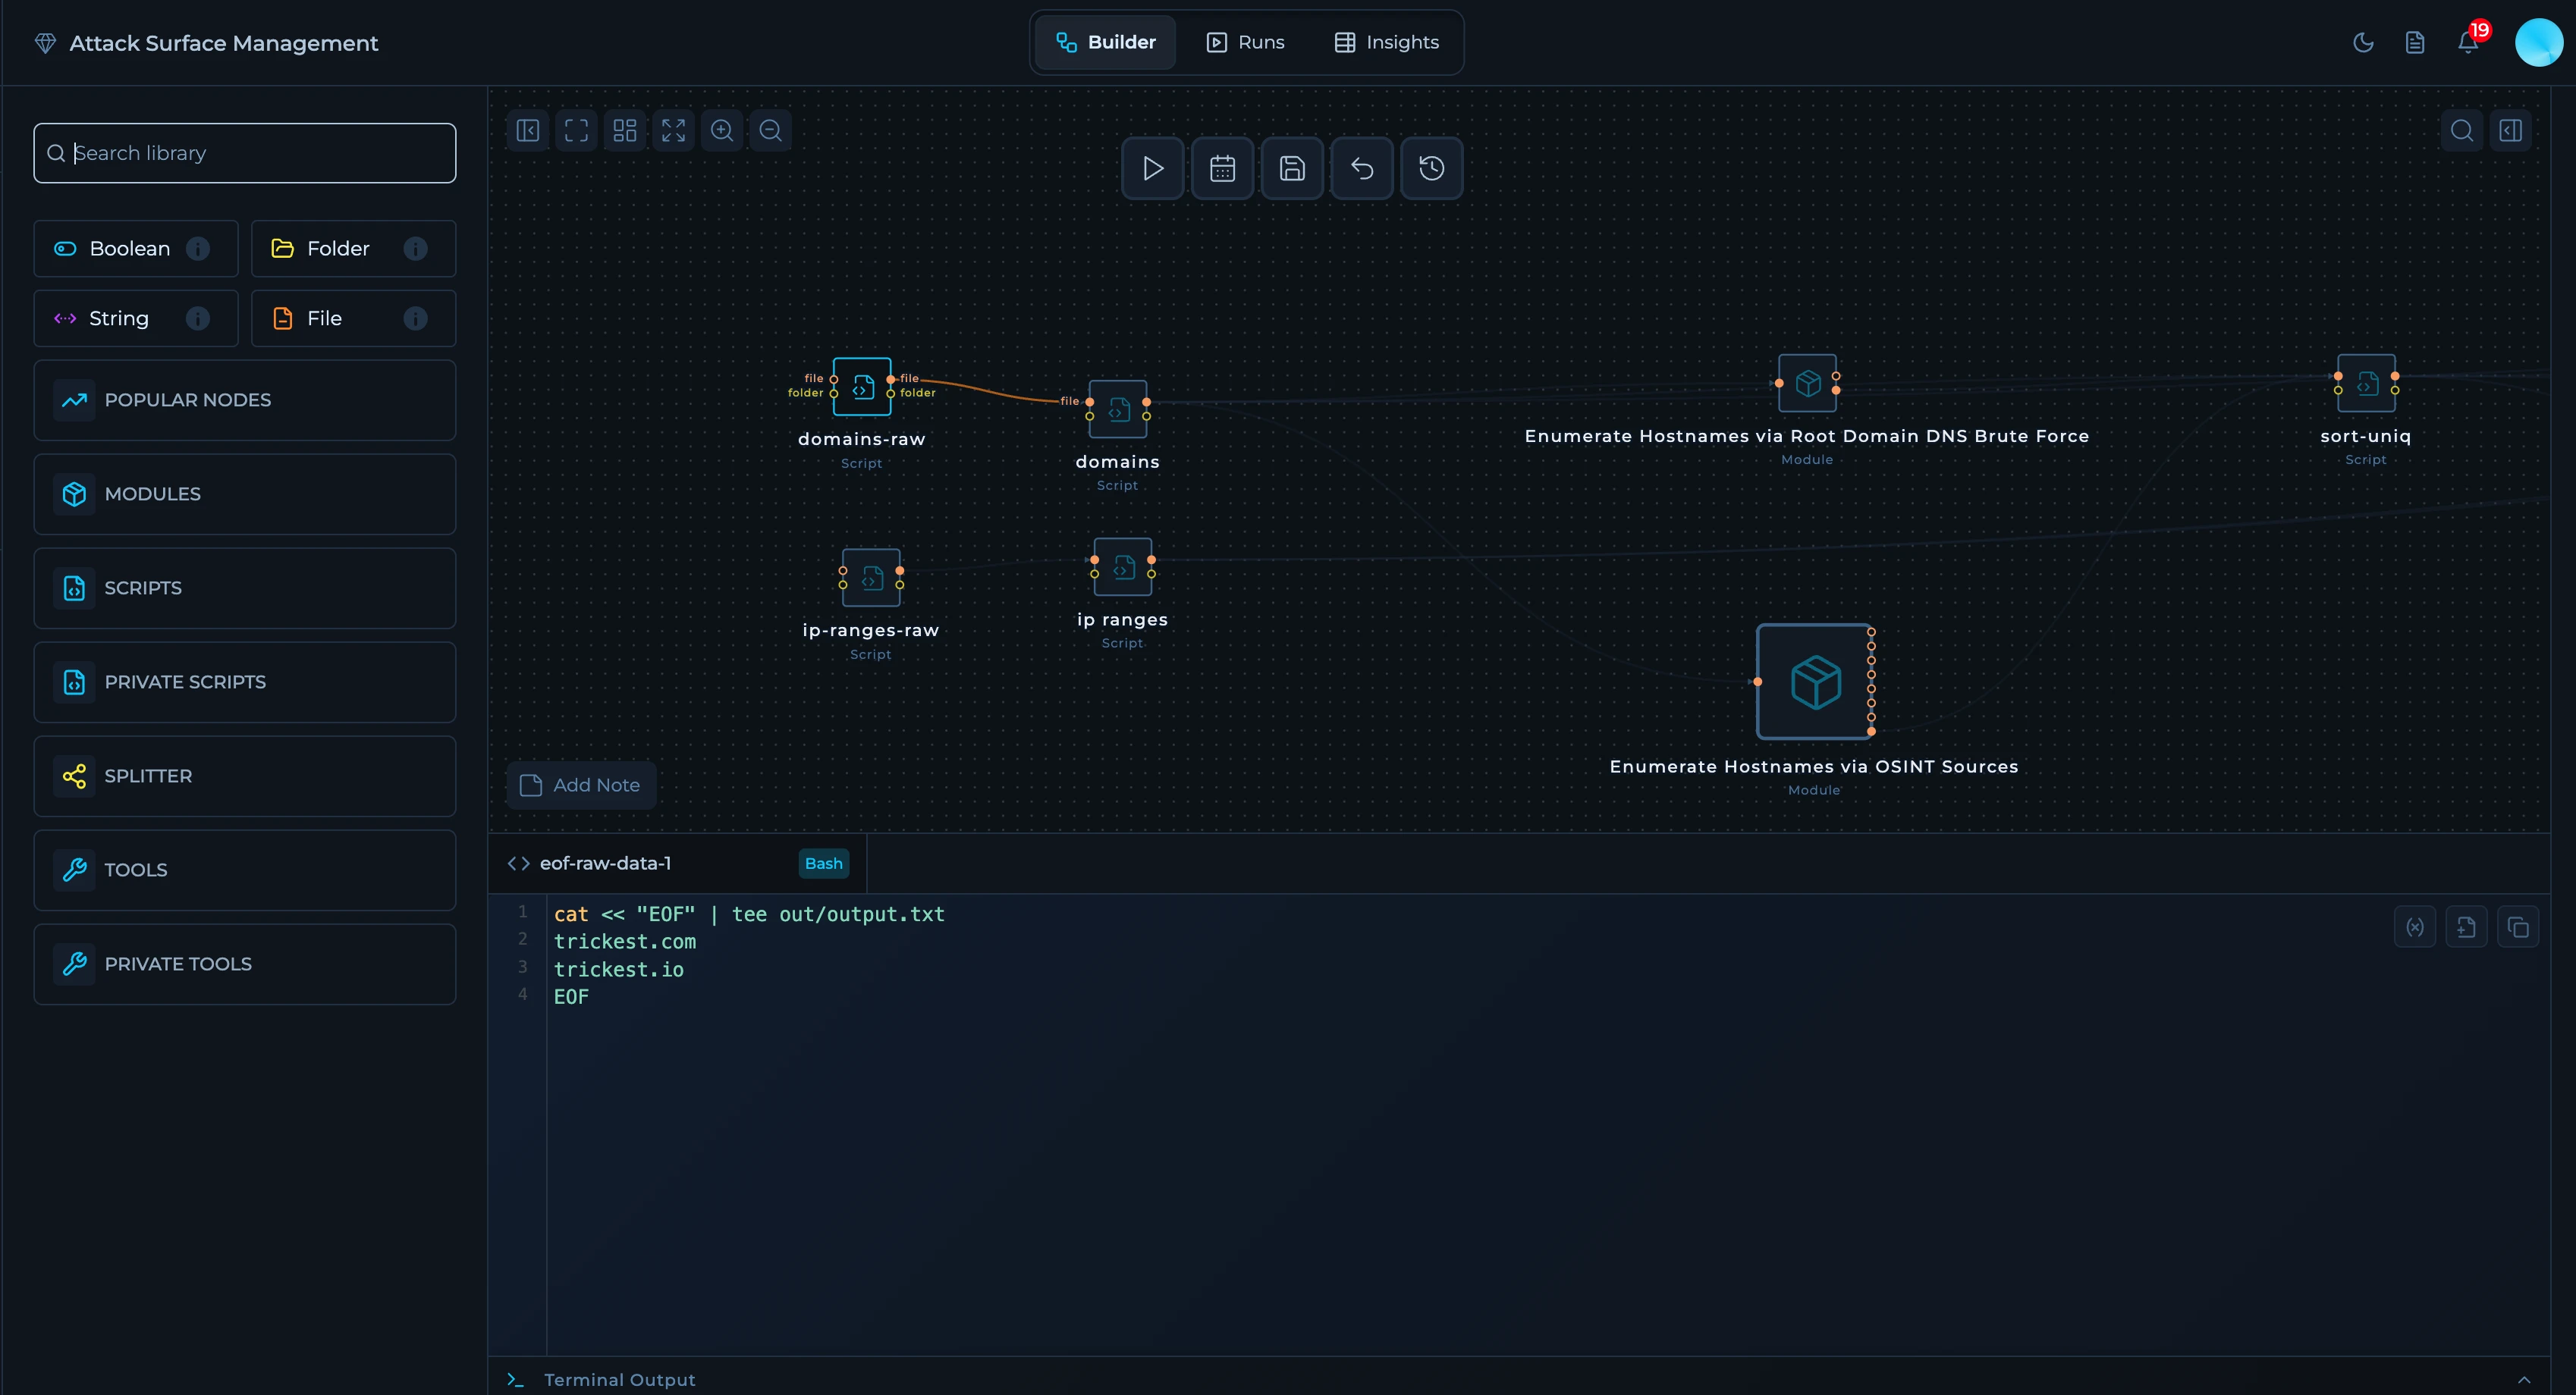The height and width of the screenshot is (1395, 2576).
Task: Copy script code with copy icon
Action: click(2517, 927)
